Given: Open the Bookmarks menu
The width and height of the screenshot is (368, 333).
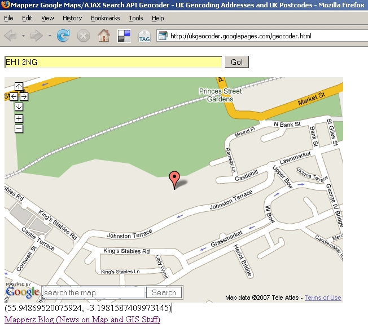Looking at the screenshot, I should [x=106, y=18].
